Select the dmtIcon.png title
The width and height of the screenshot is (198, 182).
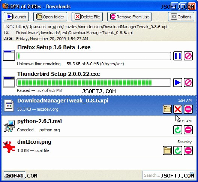coord(34,142)
